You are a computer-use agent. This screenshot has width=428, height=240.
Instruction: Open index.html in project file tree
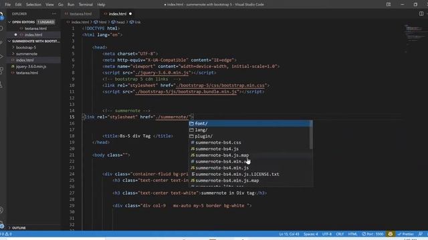(25, 60)
